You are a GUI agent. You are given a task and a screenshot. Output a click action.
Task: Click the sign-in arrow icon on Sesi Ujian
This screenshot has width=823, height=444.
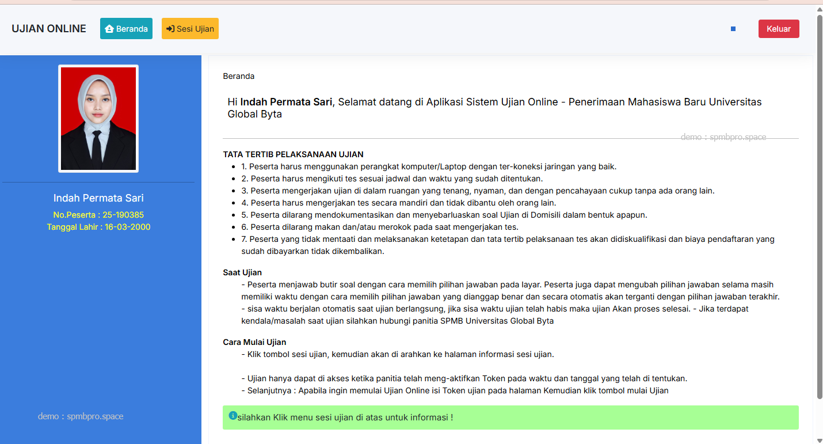(x=170, y=29)
